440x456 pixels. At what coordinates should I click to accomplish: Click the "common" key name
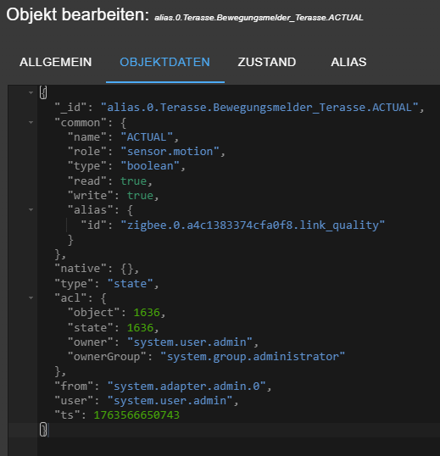(x=81, y=122)
